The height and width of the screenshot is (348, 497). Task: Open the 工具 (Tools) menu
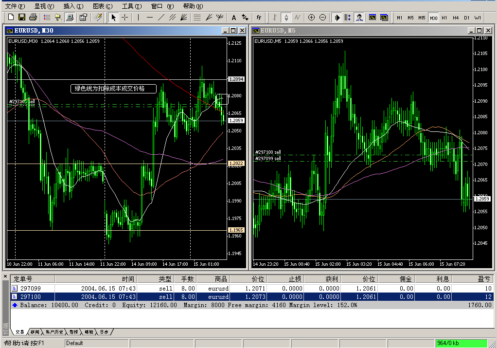tap(132, 6)
